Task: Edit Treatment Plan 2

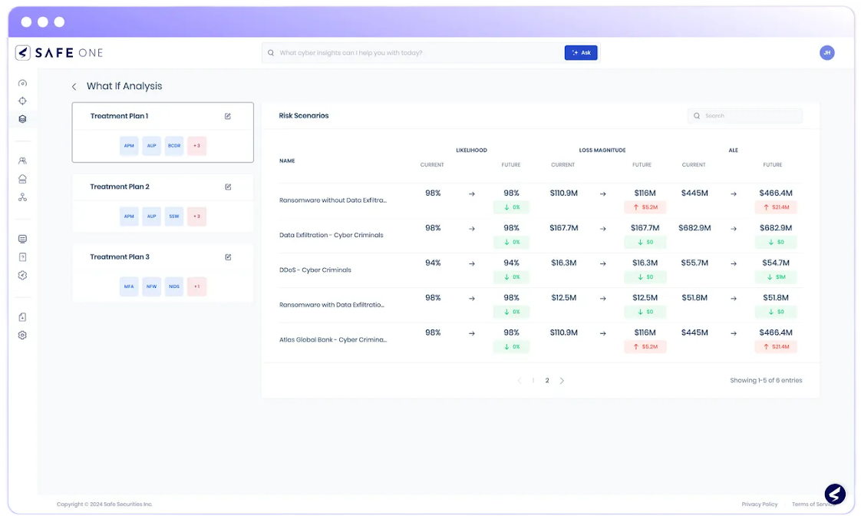Action: tap(228, 187)
